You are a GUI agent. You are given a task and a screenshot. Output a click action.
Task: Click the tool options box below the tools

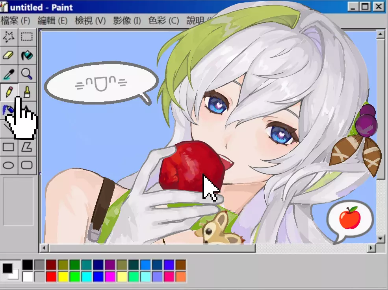click(x=18, y=201)
